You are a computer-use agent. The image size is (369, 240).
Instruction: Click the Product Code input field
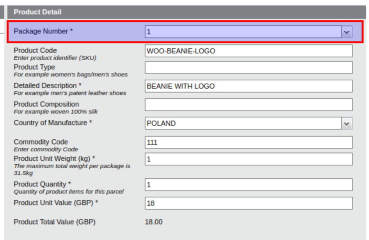pyautogui.click(x=249, y=51)
